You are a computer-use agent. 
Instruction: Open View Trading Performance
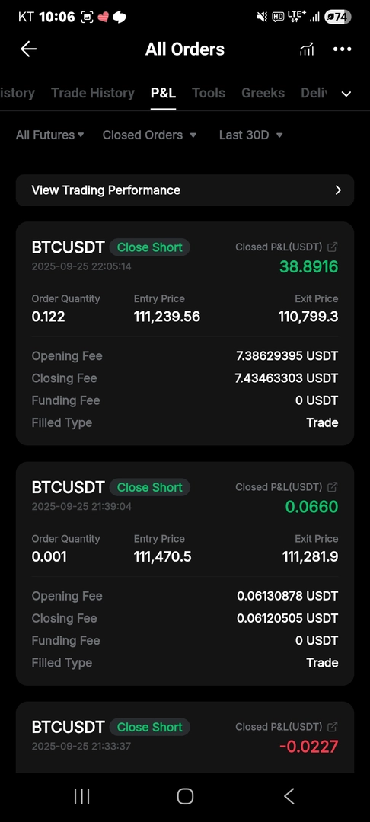(185, 190)
